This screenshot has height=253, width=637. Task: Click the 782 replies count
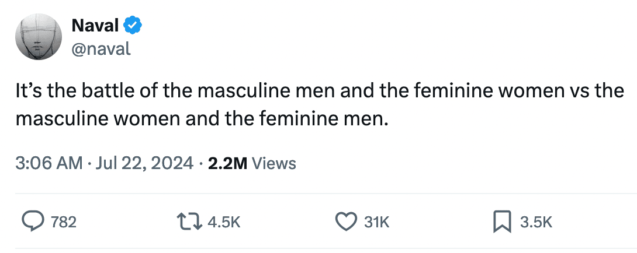click(63, 222)
